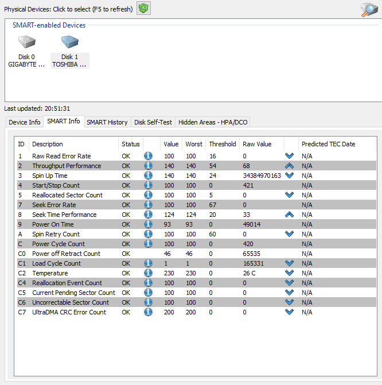This screenshot has width=382, height=385.
Task: Select the Seek Error Rate description
Action: 54,205
